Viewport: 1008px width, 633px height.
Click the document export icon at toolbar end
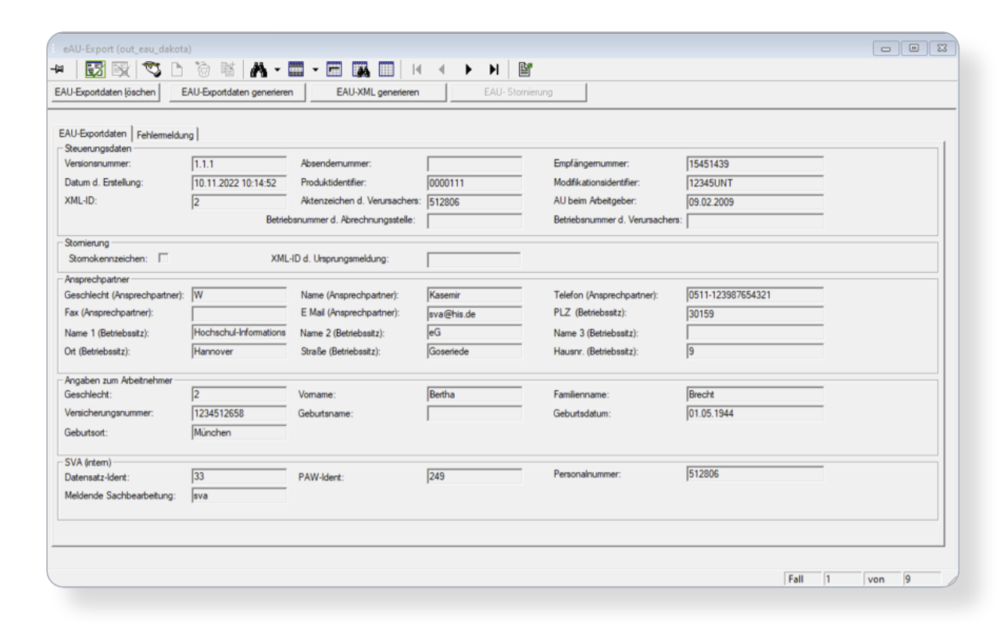point(525,70)
